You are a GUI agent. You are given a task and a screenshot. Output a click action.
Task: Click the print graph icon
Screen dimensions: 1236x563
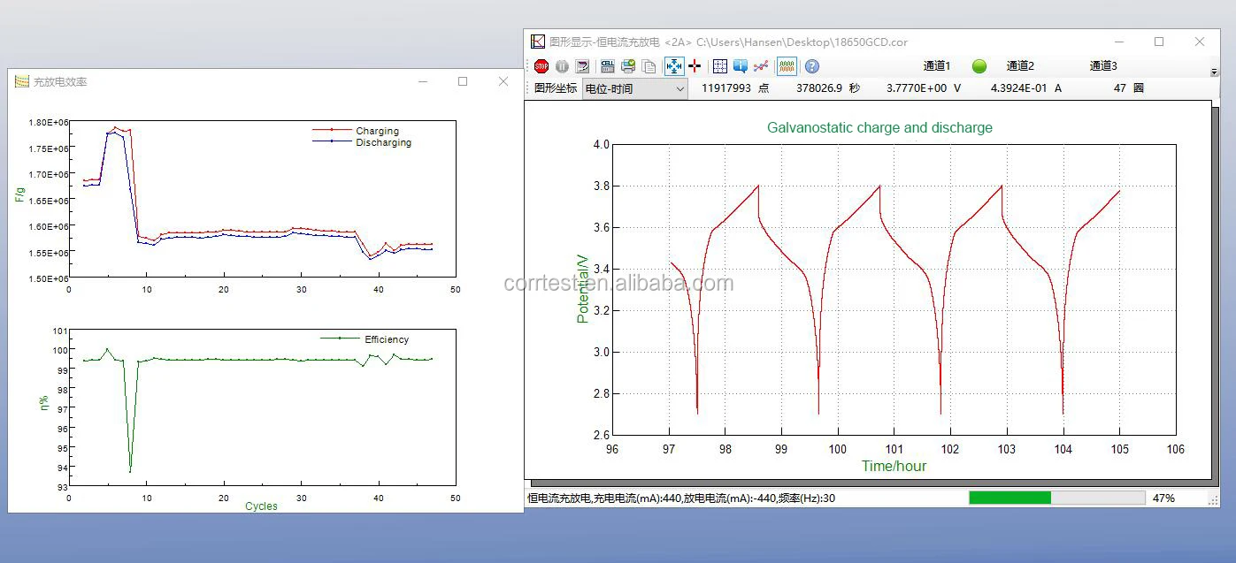click(628, 66)
